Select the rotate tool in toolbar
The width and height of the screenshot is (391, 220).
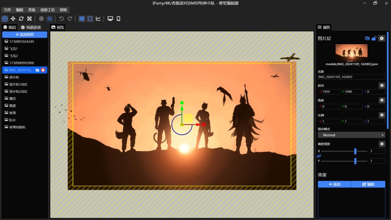click(21, 18)
